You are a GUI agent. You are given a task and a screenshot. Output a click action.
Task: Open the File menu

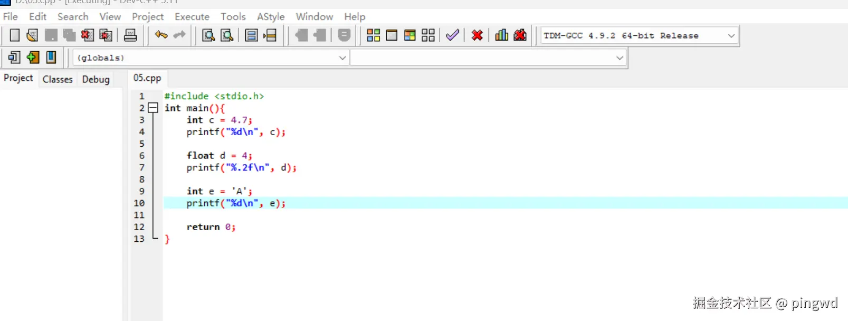pos(11,16)
